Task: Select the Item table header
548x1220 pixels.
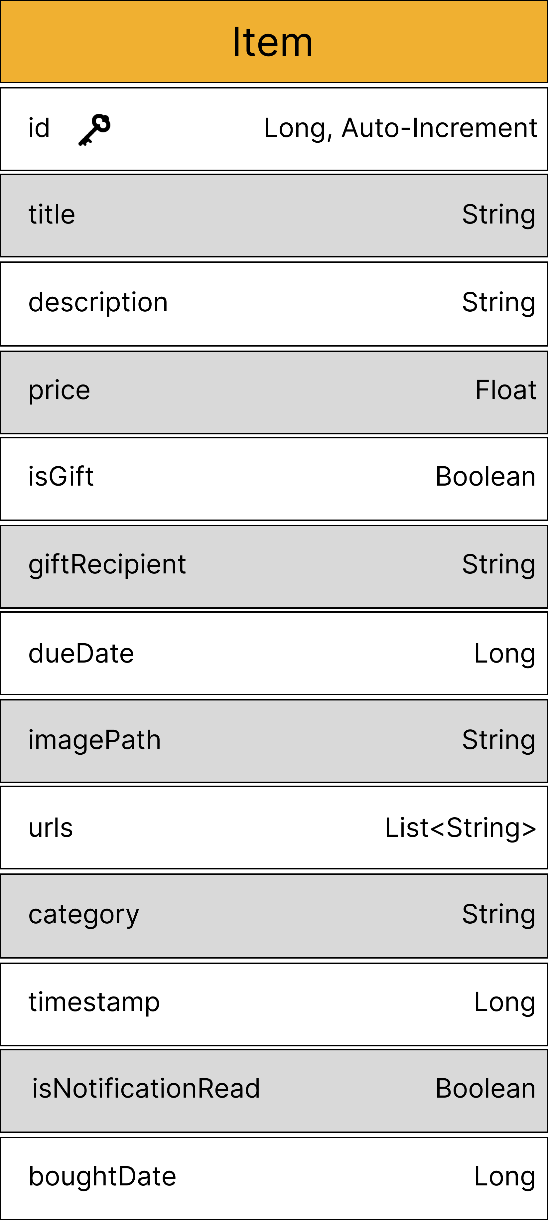Action: click(x=273, y=42)
